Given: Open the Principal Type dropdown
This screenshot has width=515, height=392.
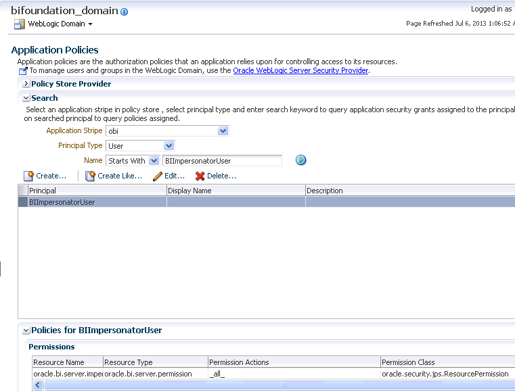Looking at the screenshot, I should point(169,145).
